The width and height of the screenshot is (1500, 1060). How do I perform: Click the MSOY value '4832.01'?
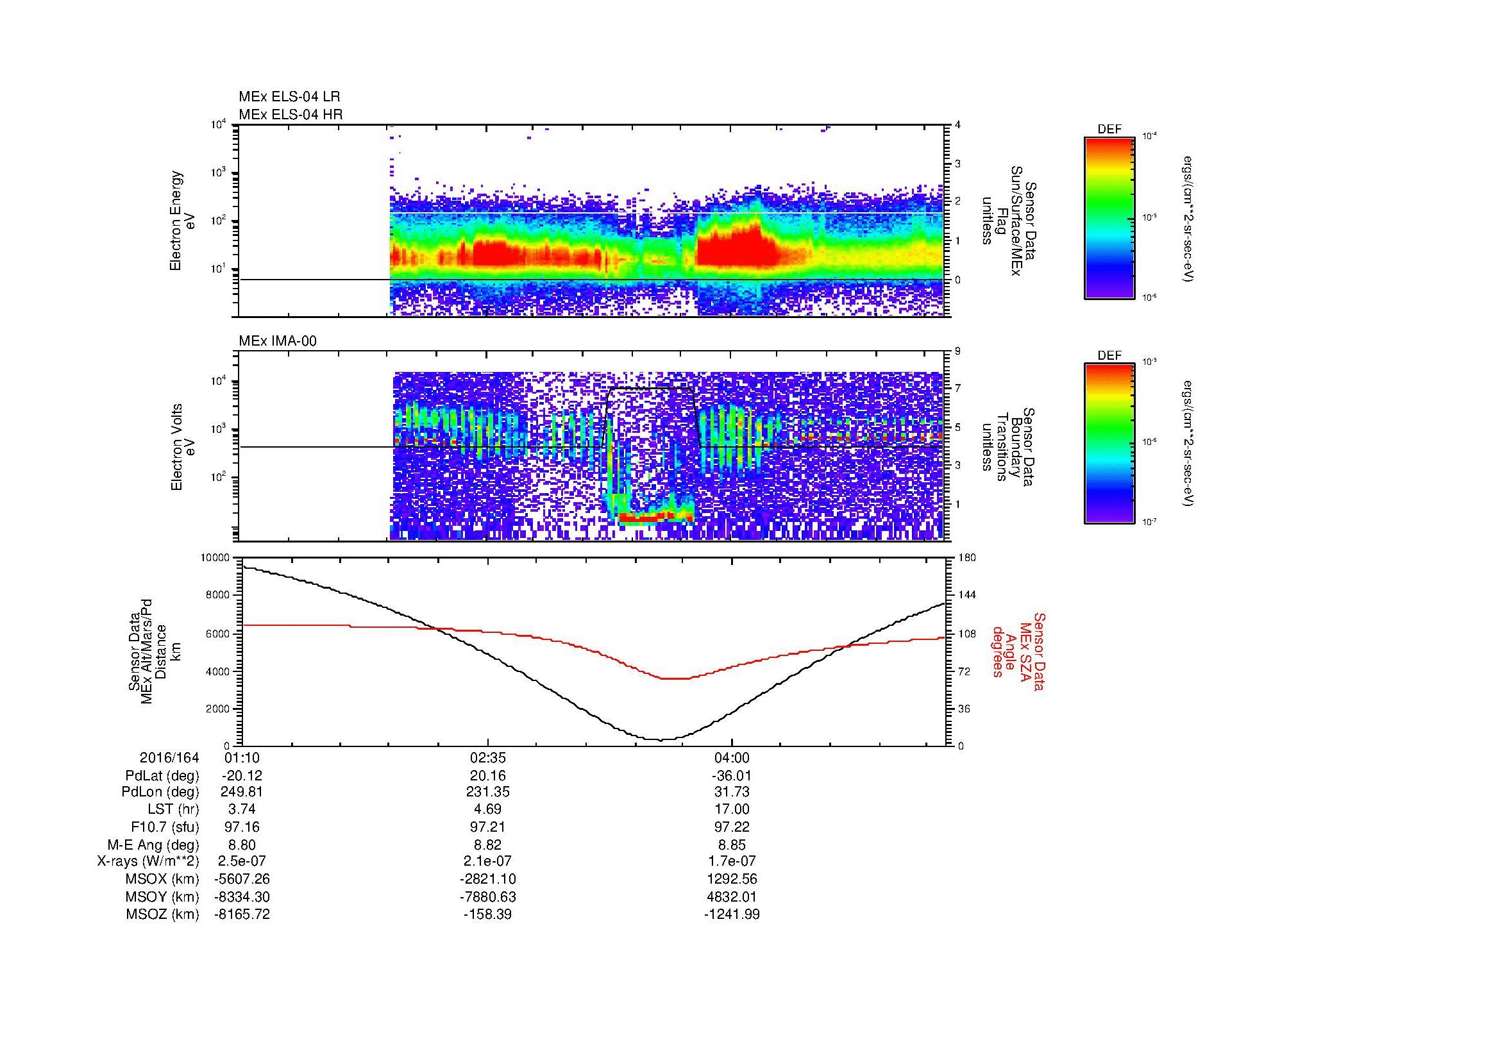(x=732, y=896)
